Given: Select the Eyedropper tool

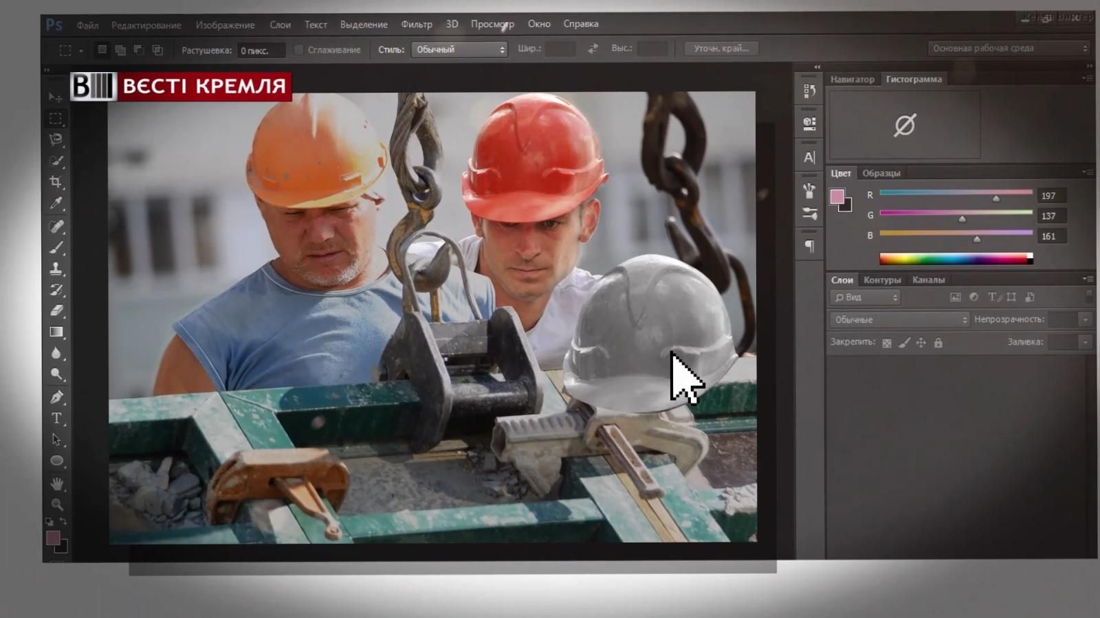Looking at the screenshot, I should [56, 203].
